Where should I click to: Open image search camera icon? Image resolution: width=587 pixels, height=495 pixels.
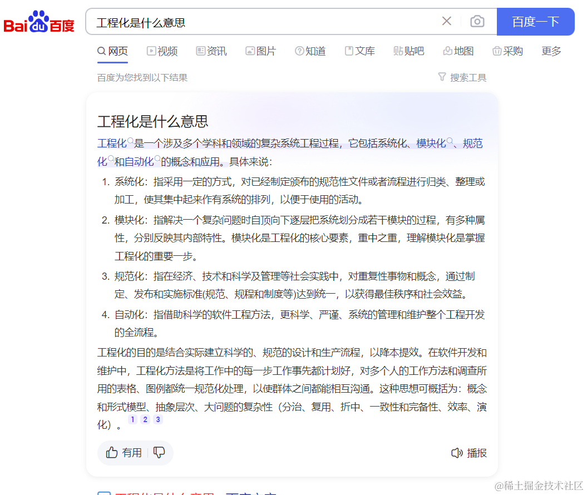477,21
